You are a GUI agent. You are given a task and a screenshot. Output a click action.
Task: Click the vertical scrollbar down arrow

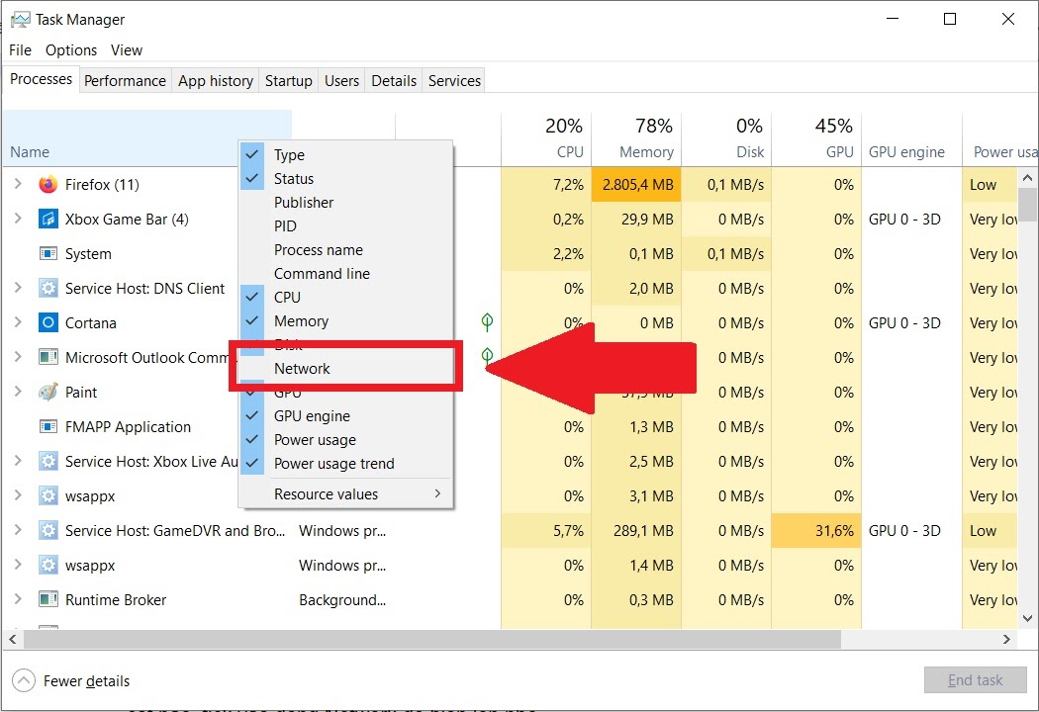(1027, 619)
